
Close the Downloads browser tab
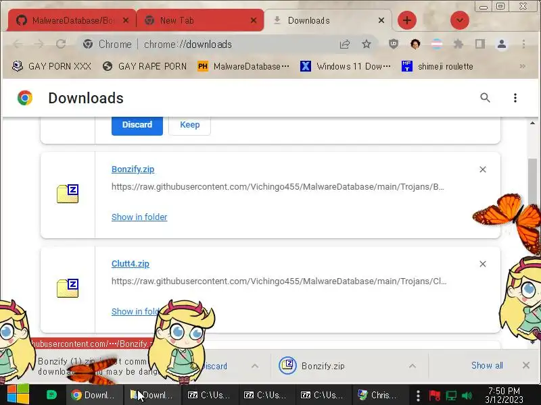(x=381, y=20)
